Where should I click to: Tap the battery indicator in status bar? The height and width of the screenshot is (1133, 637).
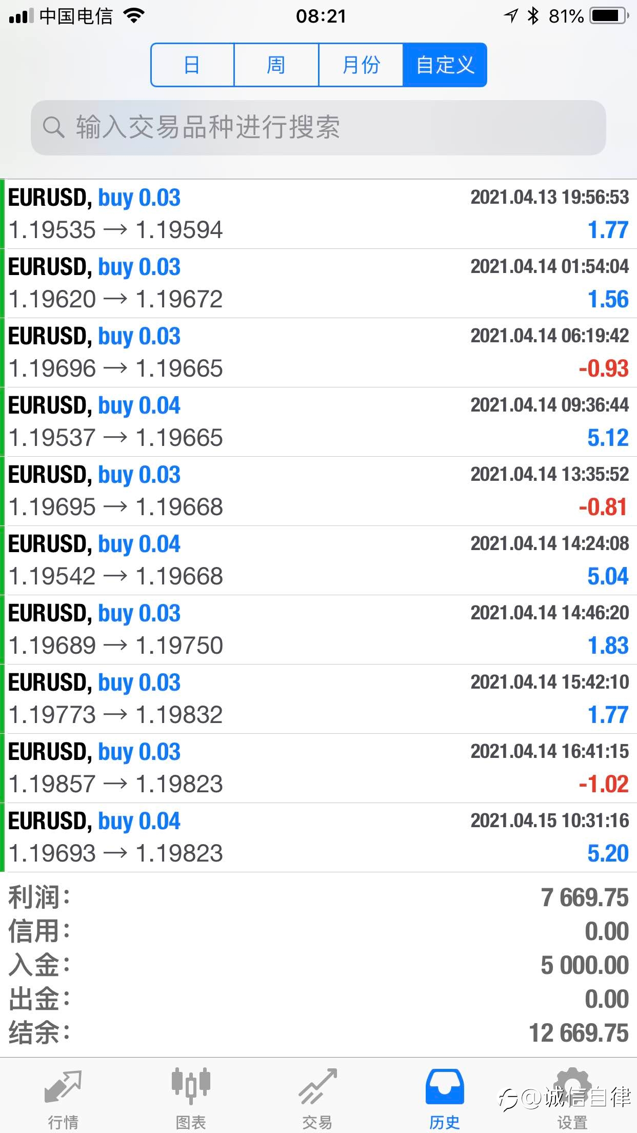coord(609,16)
